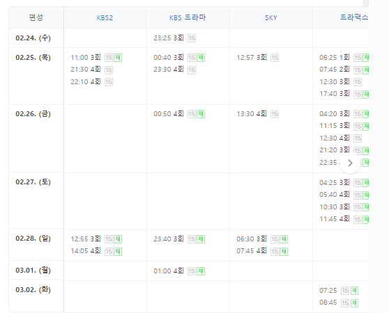The image size is (389, 313).
Task: Click the 재 rerun badge beside 00:50 4회
Action: [201, 114]
